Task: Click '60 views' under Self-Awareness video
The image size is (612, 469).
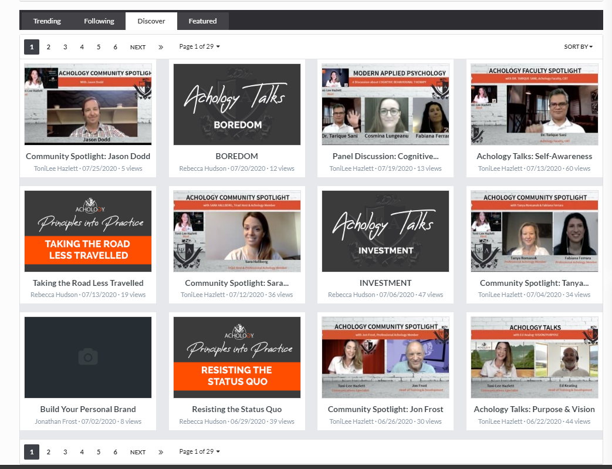Action: click(x=578, y=168)
